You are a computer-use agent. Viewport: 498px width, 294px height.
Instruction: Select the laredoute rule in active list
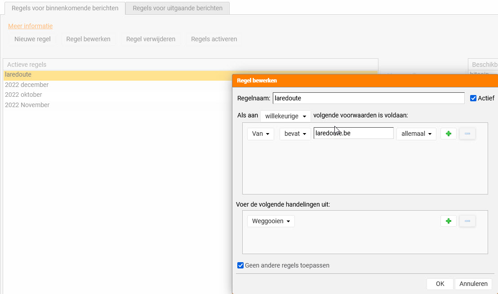[x=117, y=75]
